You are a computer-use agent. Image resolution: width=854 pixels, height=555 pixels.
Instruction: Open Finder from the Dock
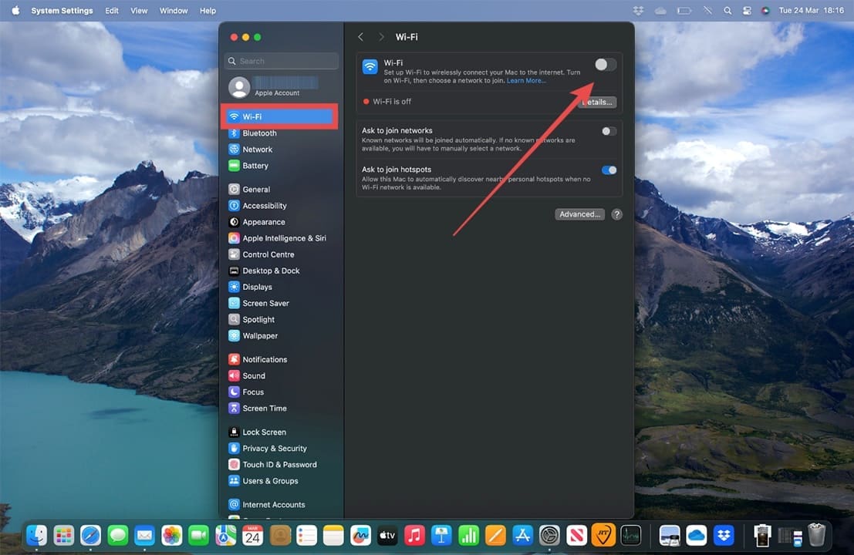point(37,536)
